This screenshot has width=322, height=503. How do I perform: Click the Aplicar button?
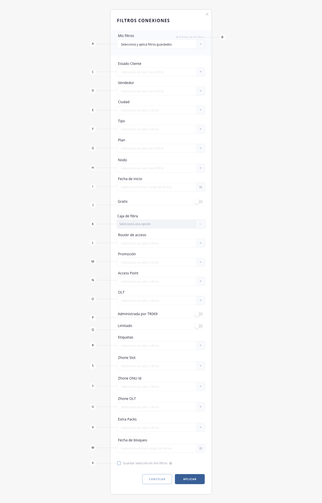190,479
